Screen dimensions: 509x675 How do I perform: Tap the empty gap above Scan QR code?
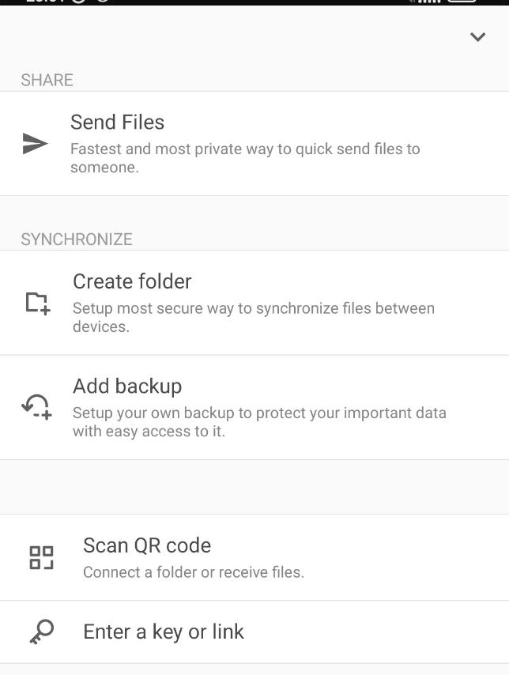click(x=254, y=487)
